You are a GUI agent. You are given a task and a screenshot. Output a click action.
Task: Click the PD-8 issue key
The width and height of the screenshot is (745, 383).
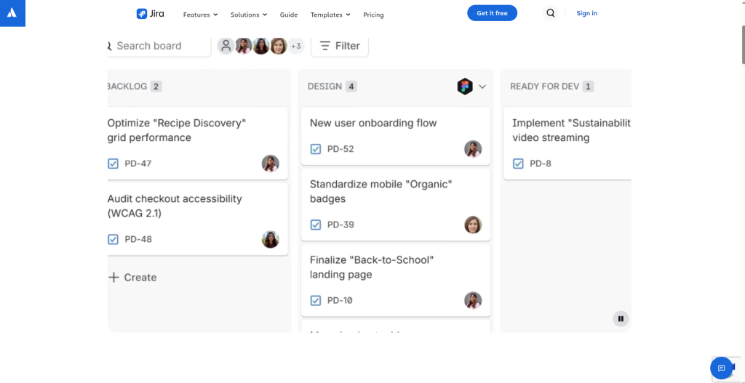click(x=541, y=164)
